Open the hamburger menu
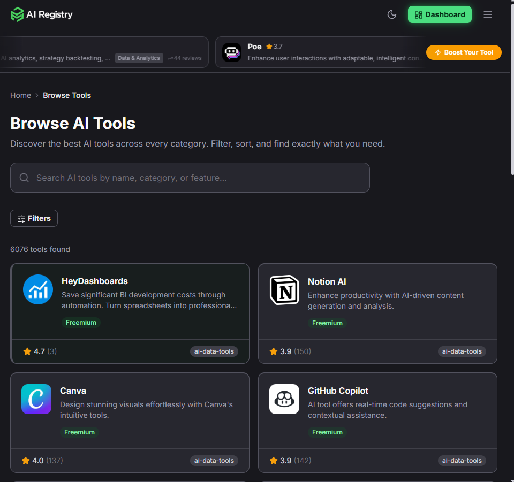Screen dimensions: 514x482 (x=487, y=14)
